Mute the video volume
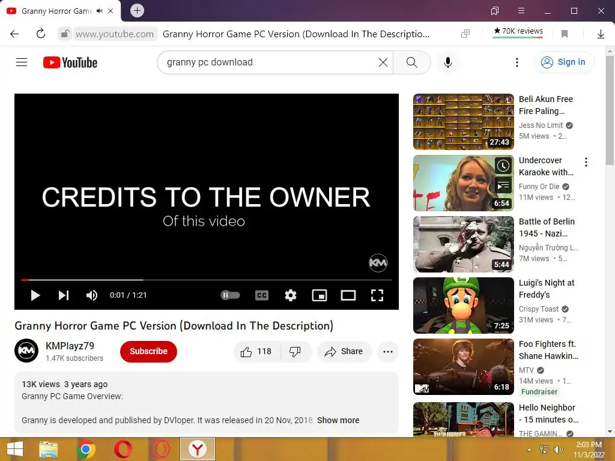 tap(92, 295)
